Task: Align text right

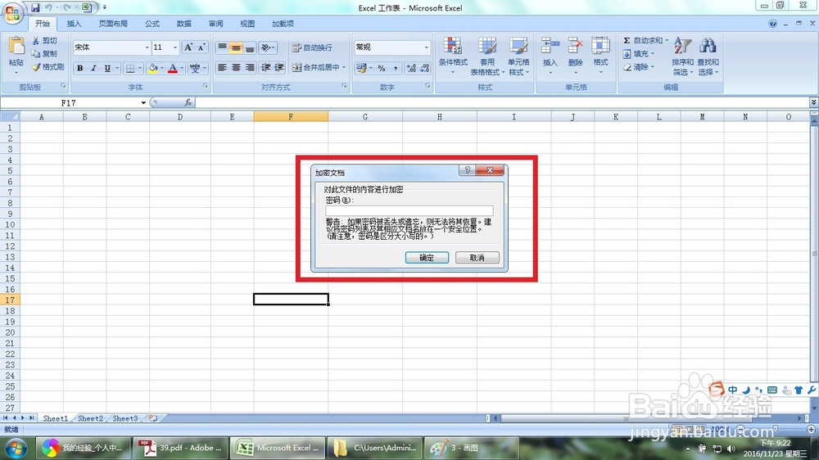Action: (x=250, y=68)
